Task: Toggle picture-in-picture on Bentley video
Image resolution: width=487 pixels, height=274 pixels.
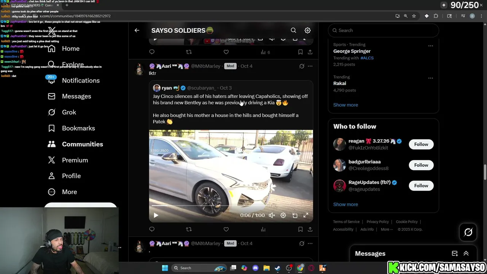Action: pos(294,215)
